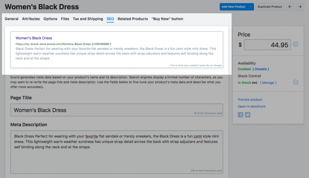
Task: Go to next product with right arrow
Action: [300, 7]
